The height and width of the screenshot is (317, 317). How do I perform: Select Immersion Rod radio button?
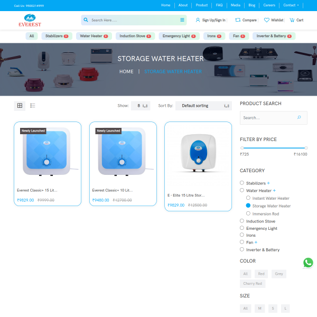tap(248, 213)
